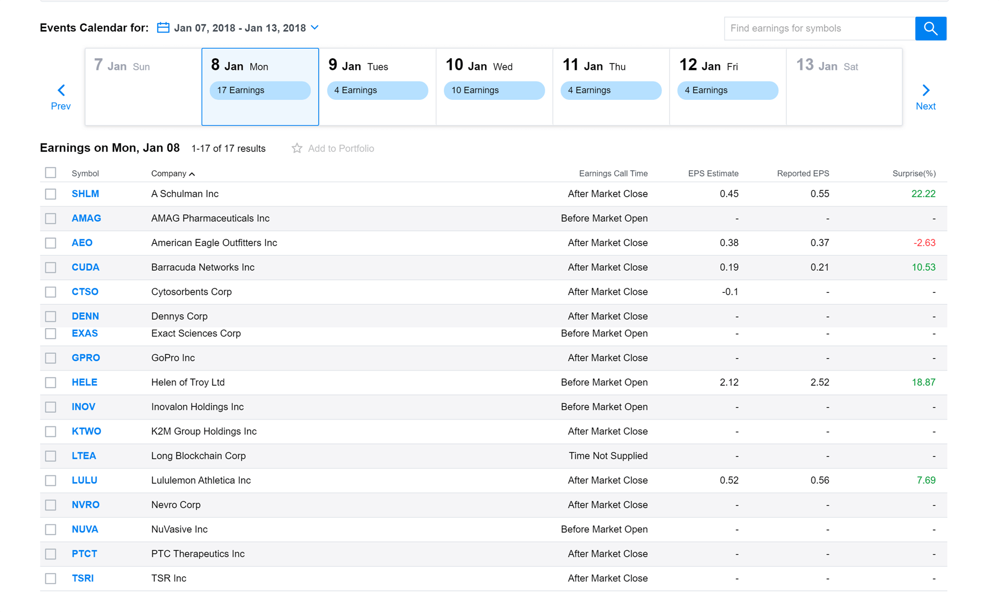Go to next week with Next arrow
The image size is (999, 612).
tap(925, 97)
